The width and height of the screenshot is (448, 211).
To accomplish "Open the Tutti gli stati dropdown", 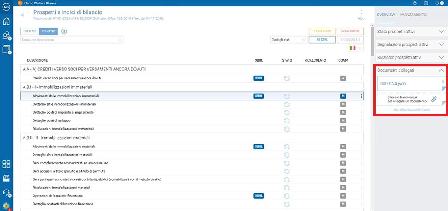I will point(289,40).
